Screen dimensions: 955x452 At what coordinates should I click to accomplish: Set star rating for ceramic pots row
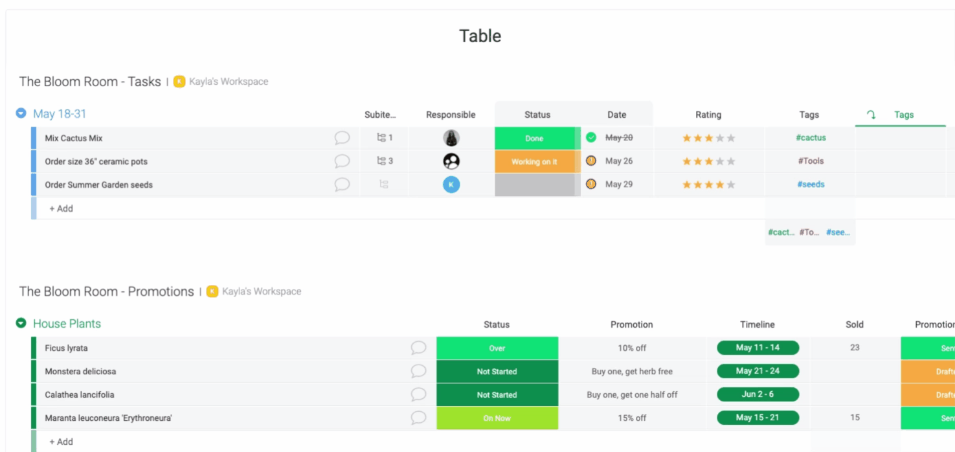tap(708, 161)
